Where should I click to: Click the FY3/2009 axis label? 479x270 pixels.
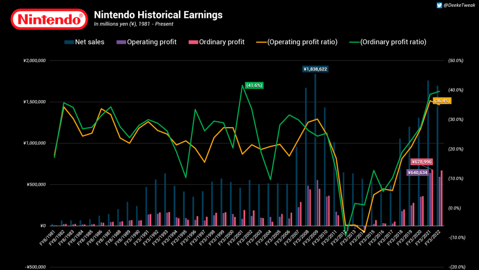pyautogui.click(x=310, y=238)
